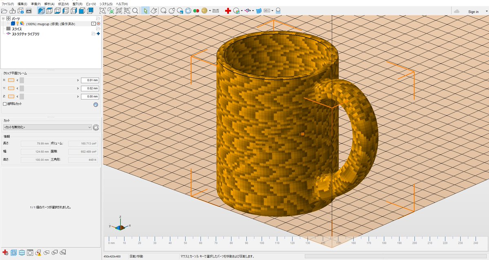Viewport: 489px width, 260px height.
Task: Open the 修正(M) menu
Action: [64, 4]
